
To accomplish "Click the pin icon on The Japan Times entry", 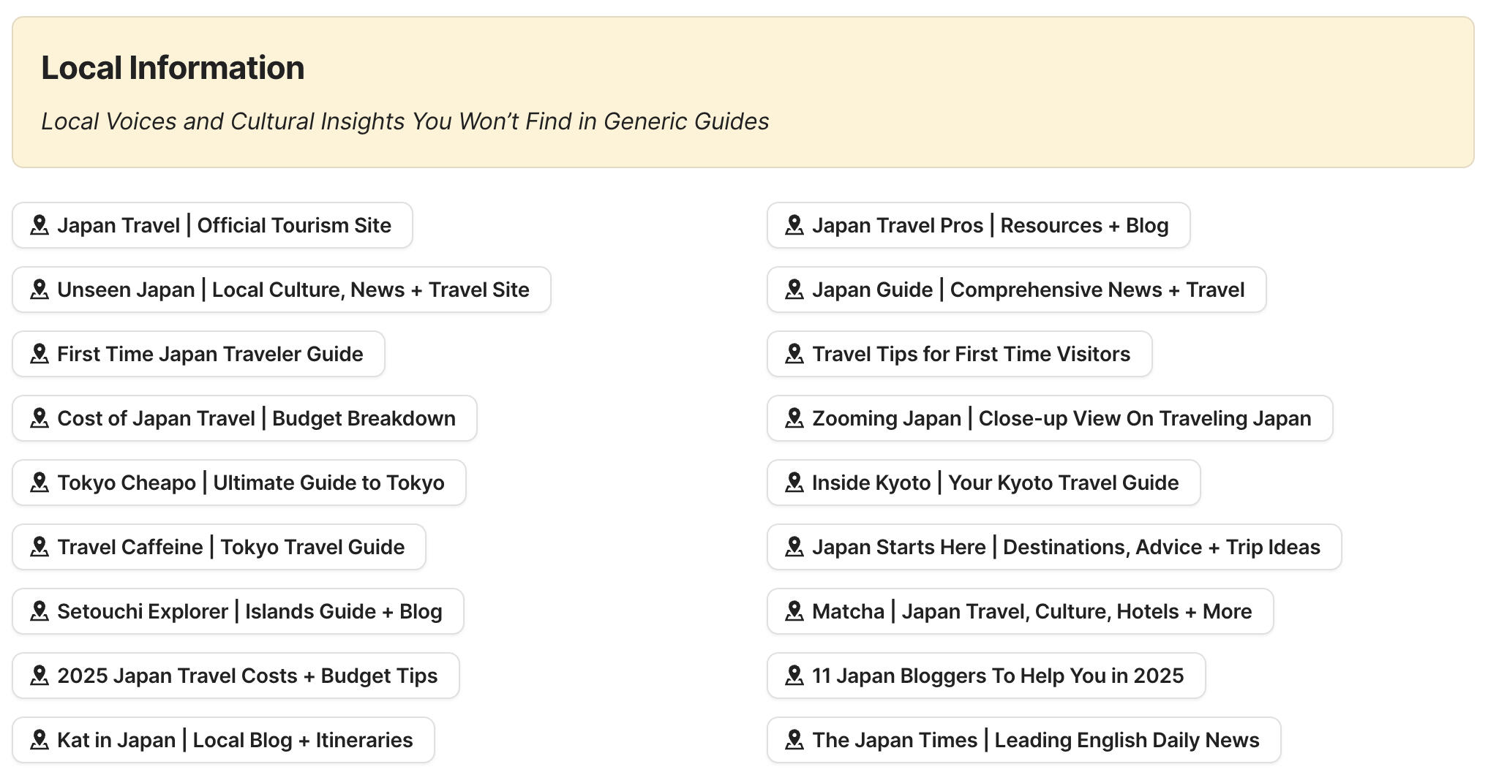I will coord(794,740).
